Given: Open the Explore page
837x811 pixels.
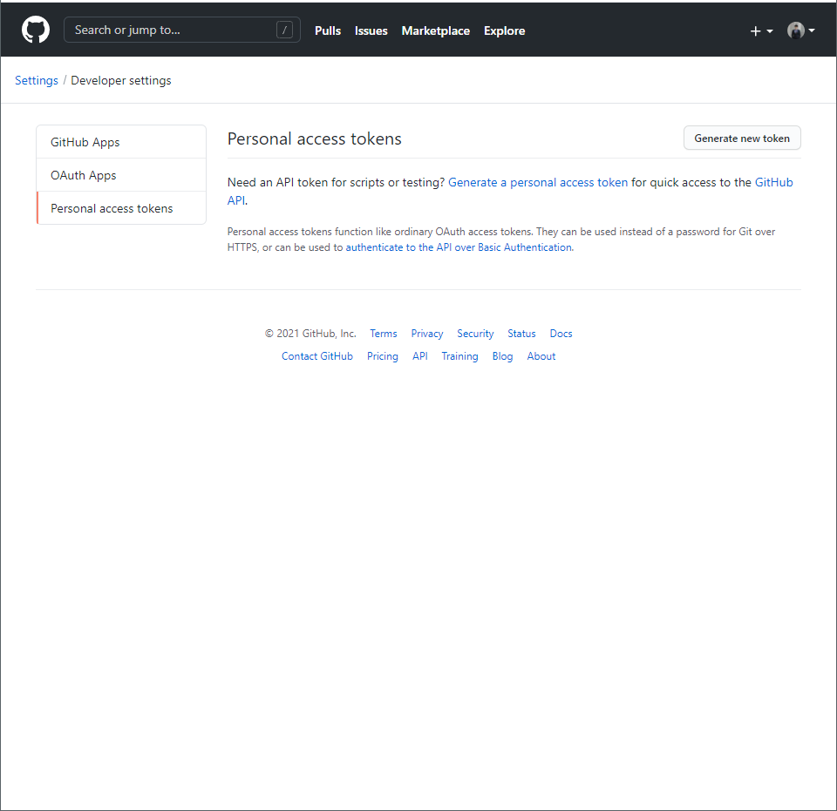Looking at the screenshot, I should (505, 31).
